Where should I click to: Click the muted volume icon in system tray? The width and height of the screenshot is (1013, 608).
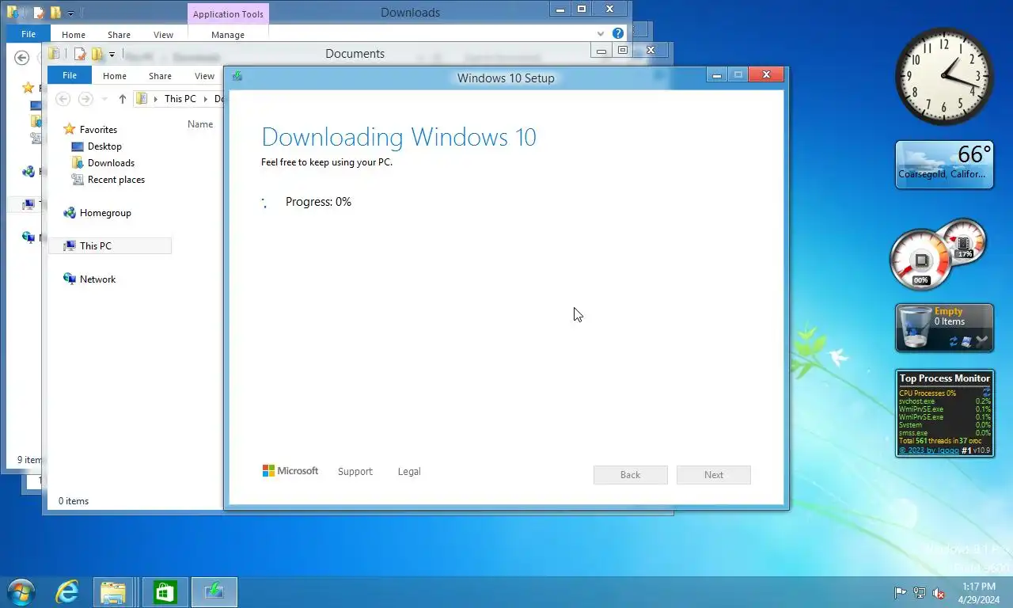tap(939, 592)
